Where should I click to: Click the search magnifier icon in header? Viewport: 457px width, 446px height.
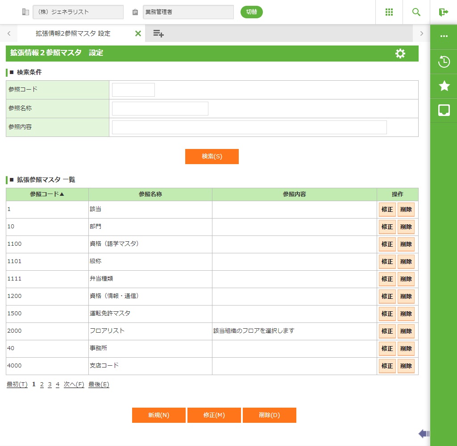[416, 12]
